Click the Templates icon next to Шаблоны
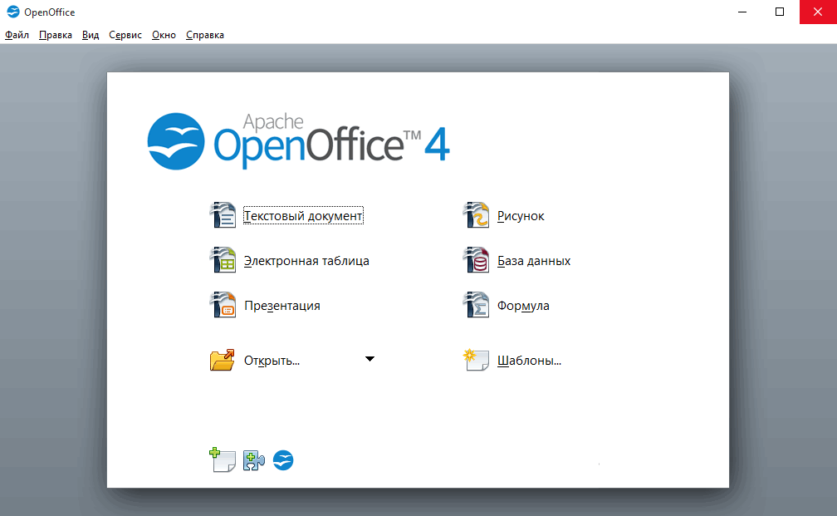 [x=476, y=360]
